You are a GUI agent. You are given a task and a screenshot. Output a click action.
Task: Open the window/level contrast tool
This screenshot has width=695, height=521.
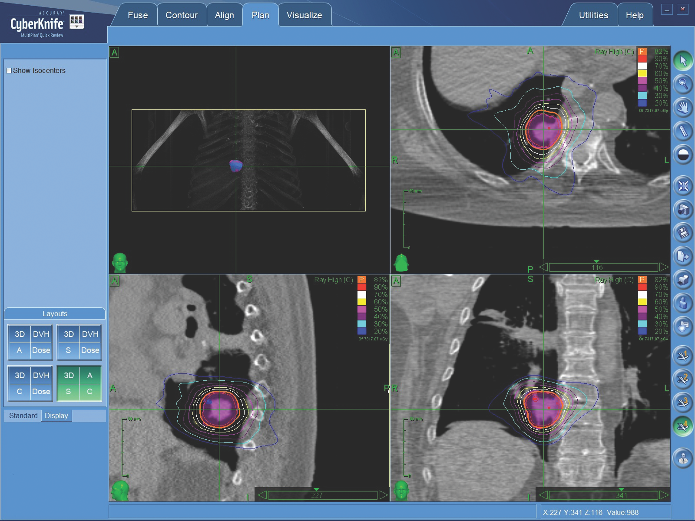click(683, 154)
